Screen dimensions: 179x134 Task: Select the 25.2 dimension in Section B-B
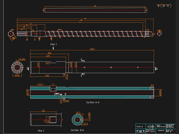point(78,113)
